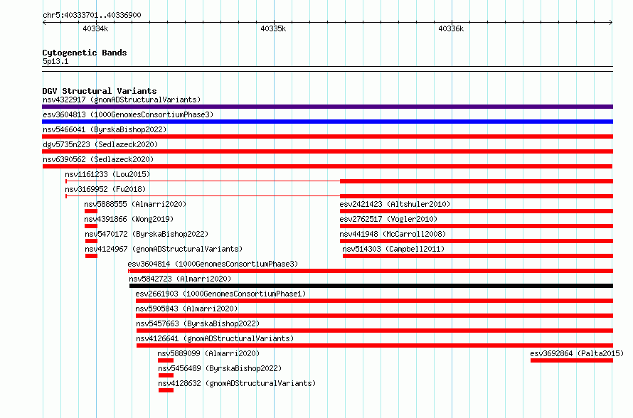Open nsv514303 Campbell2011 variant label
This screenshot has height=418, width=633.
(393, 249)
